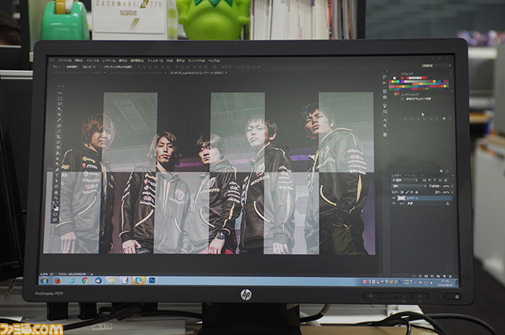
Task: Open the イメージ (Image) menu
Action: [92, 61]
